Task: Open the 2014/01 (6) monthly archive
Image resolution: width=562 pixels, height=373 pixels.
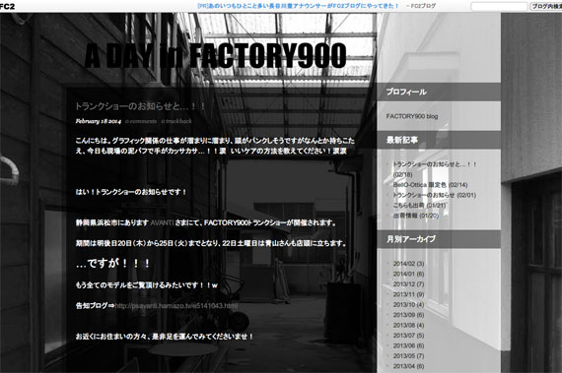Action: [x=408, y=274]
